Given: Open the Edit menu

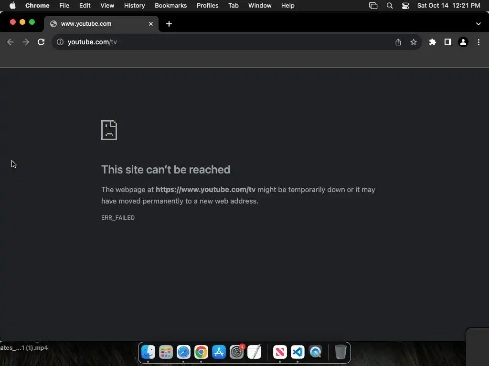Looking at the screenshot, I should [85, 6].
